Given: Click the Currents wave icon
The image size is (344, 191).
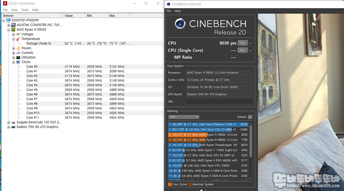Looking at the screenshot, I should point(18,53).
